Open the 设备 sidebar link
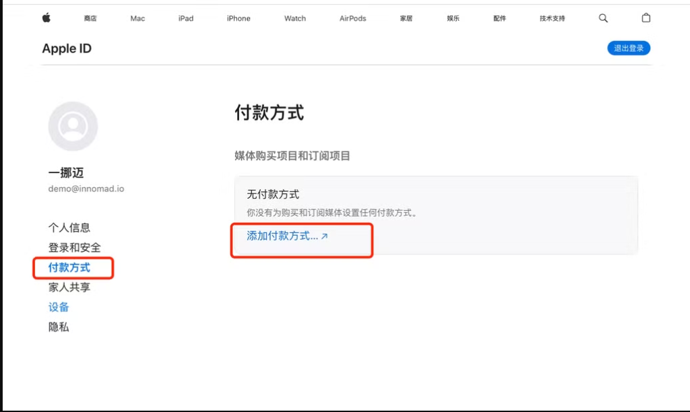690x412 pixels. pyautogui.click(x=59, y=307)
